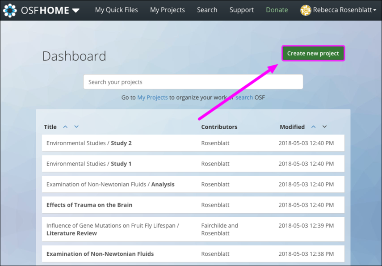Sort Title column descending with down arrow
The height and width of the screenshot is (266, 382).
point(76,127)
